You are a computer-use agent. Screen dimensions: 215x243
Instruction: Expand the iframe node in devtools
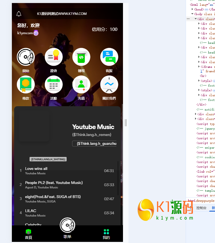[199, 67]
